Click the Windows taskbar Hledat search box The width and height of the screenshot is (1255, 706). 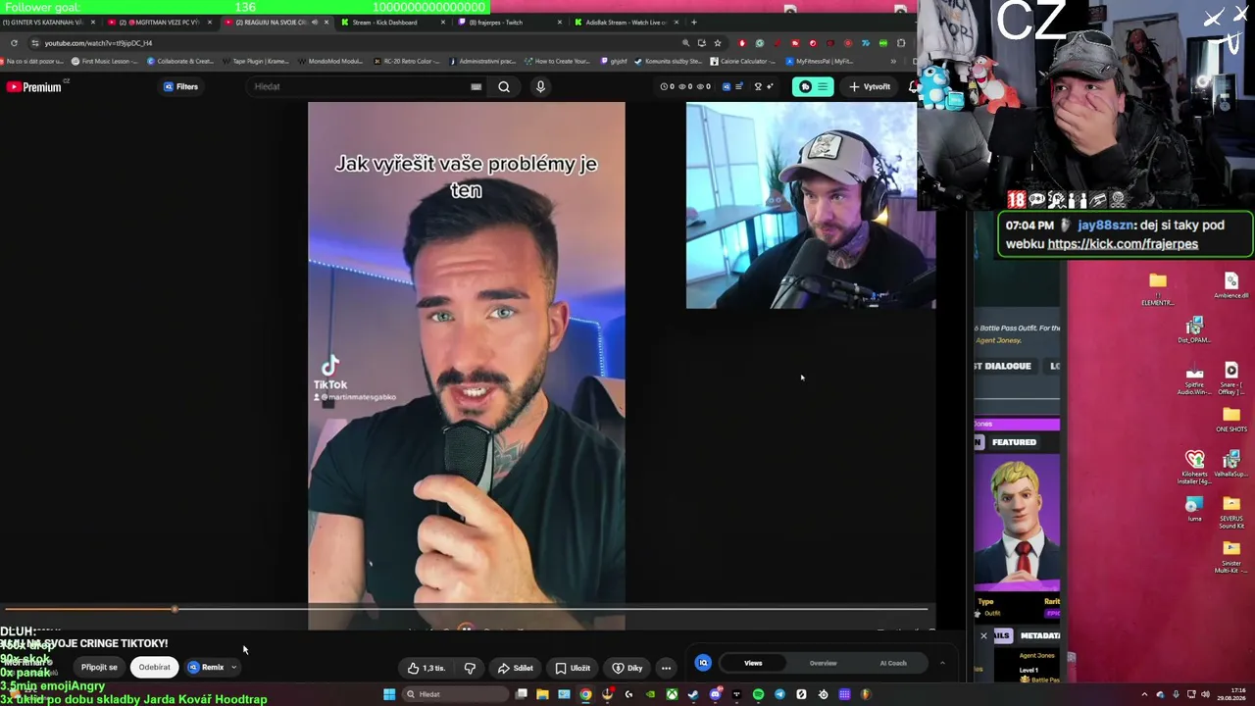pos(456,694)
